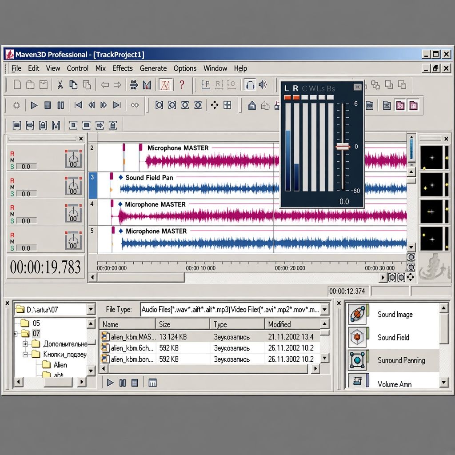Collapse the Кнопки_подзву folder node
This screenshot has height=455, width=455.
click(25, 354)
